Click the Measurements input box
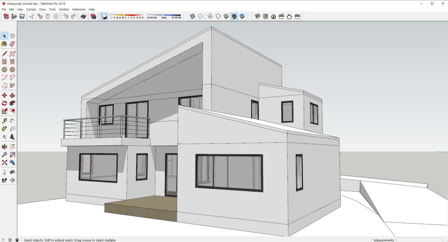This screenshot has width=448, height=242. [x=419, y=240]
